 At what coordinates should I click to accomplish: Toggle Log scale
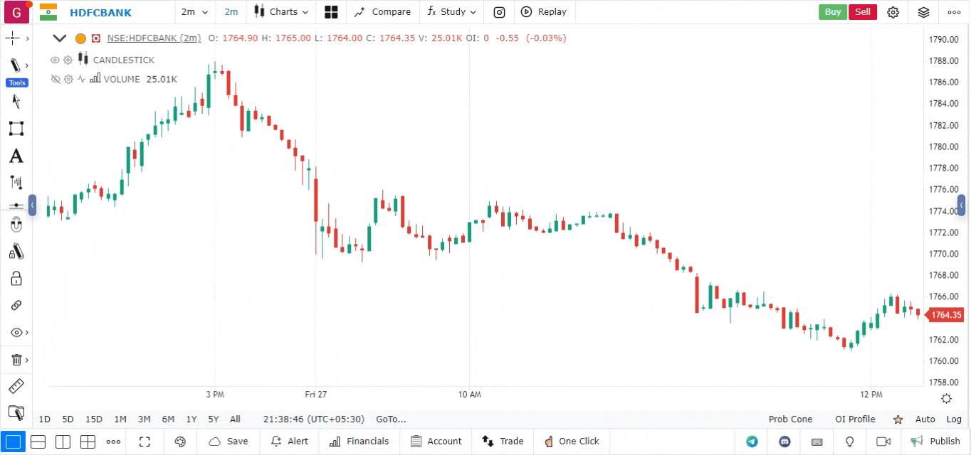click(x=954, y=419)
